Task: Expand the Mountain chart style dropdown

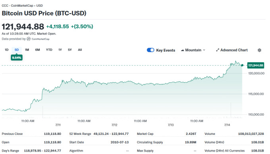Action: coord(204,50)
